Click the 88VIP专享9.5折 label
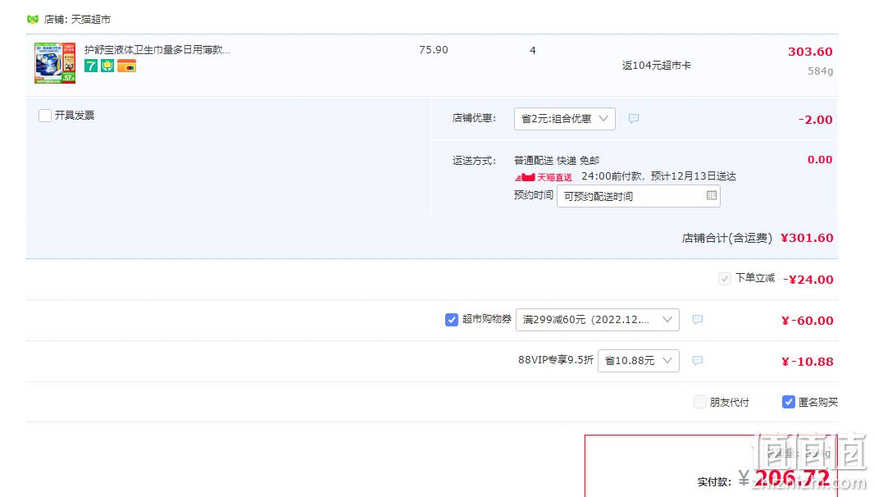Viewport: 874px width, 497px height. pyautogui.click(x=556, y=360)
